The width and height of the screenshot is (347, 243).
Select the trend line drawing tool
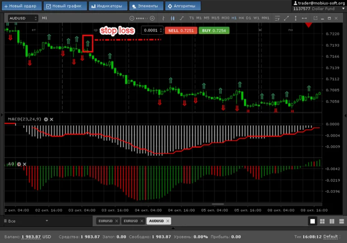[x=286, y=18]
